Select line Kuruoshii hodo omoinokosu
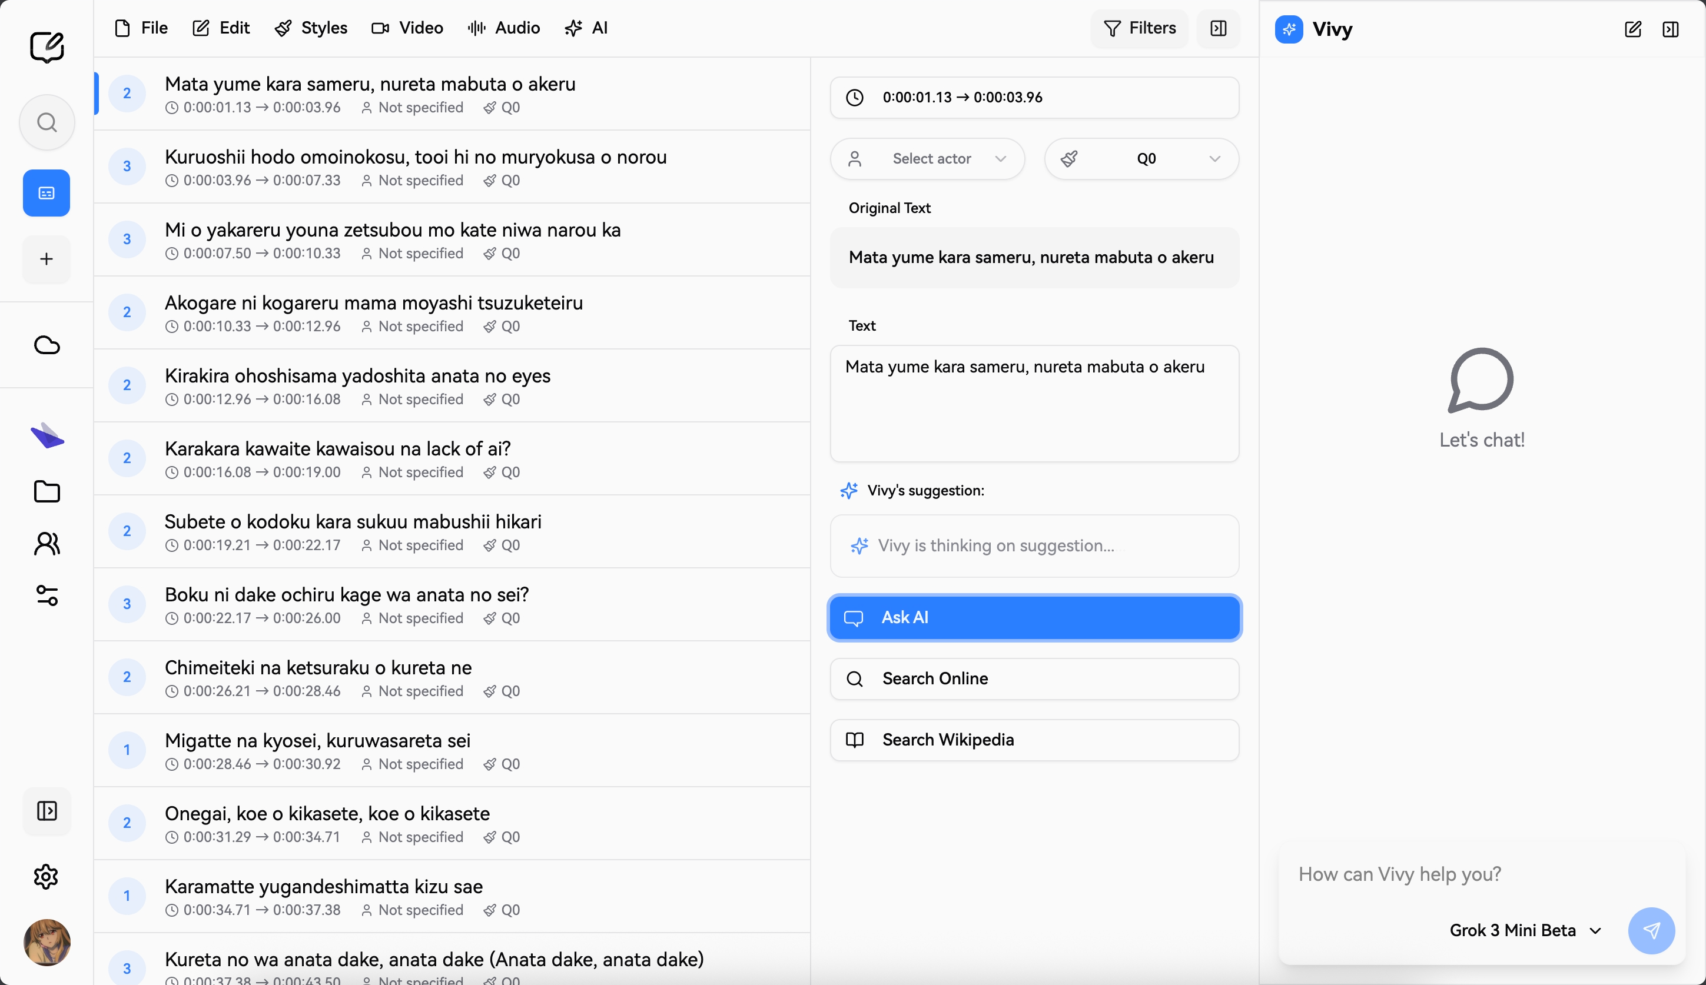This screenshot has width=1706, height=985. coord(452,167)
